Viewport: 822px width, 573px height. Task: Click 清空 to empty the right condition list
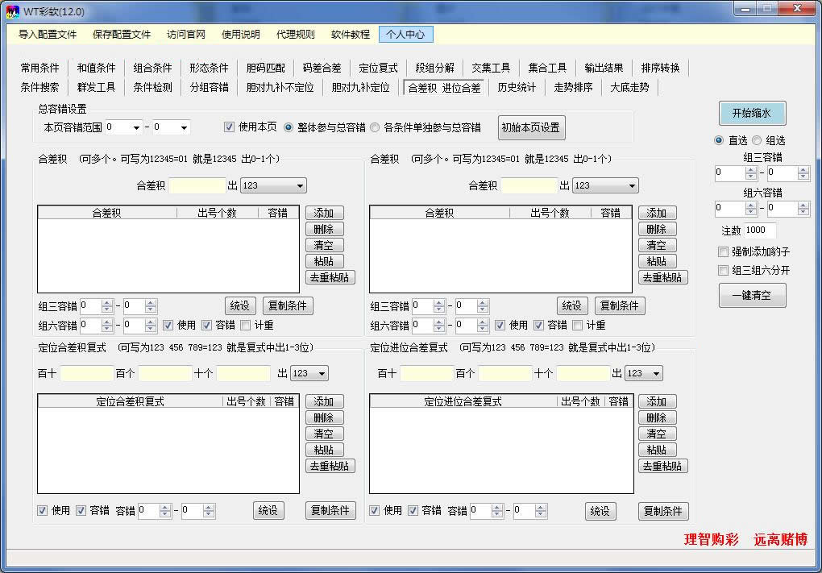657,245
